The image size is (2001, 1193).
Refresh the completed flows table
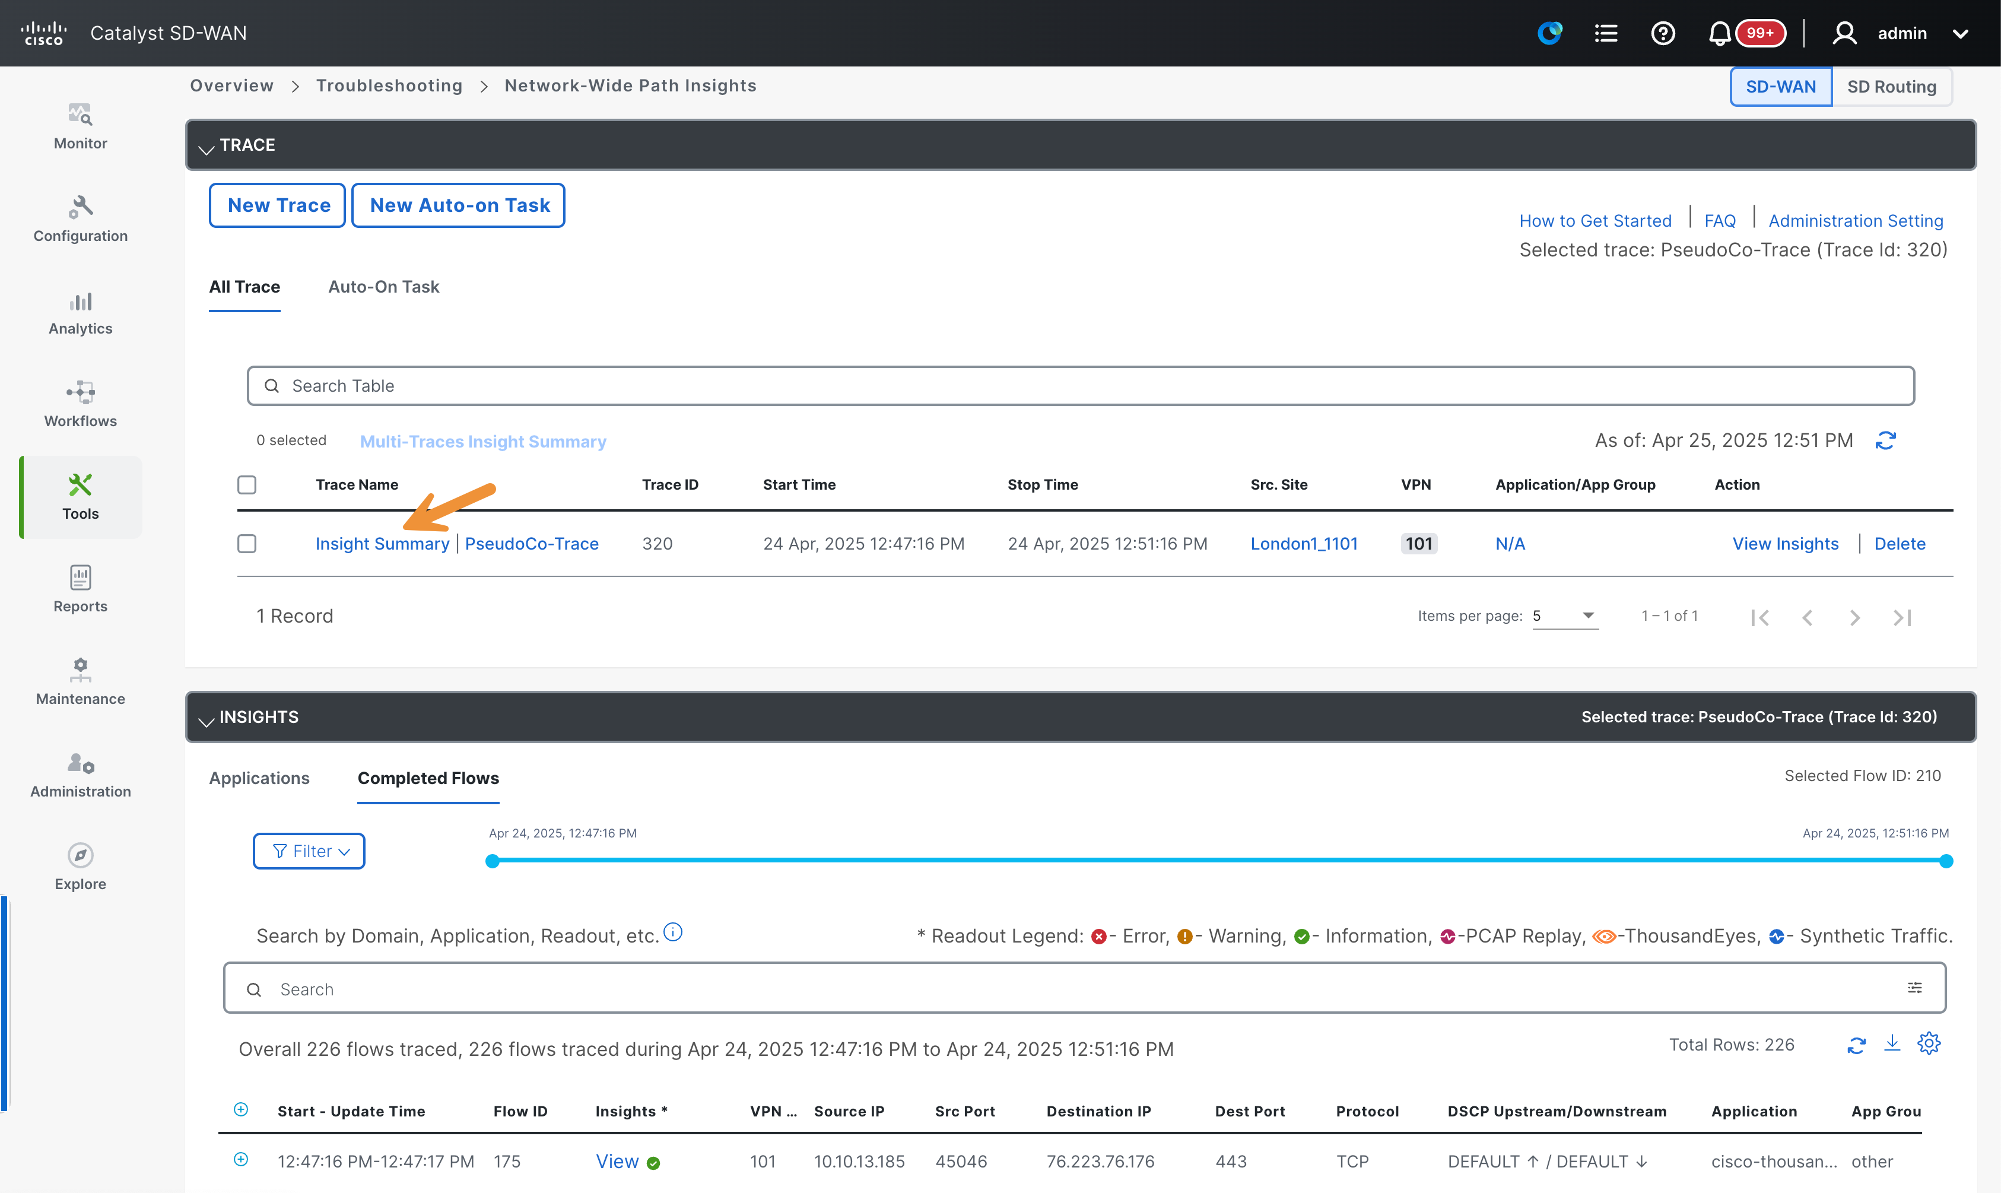pos(1856,1045)
